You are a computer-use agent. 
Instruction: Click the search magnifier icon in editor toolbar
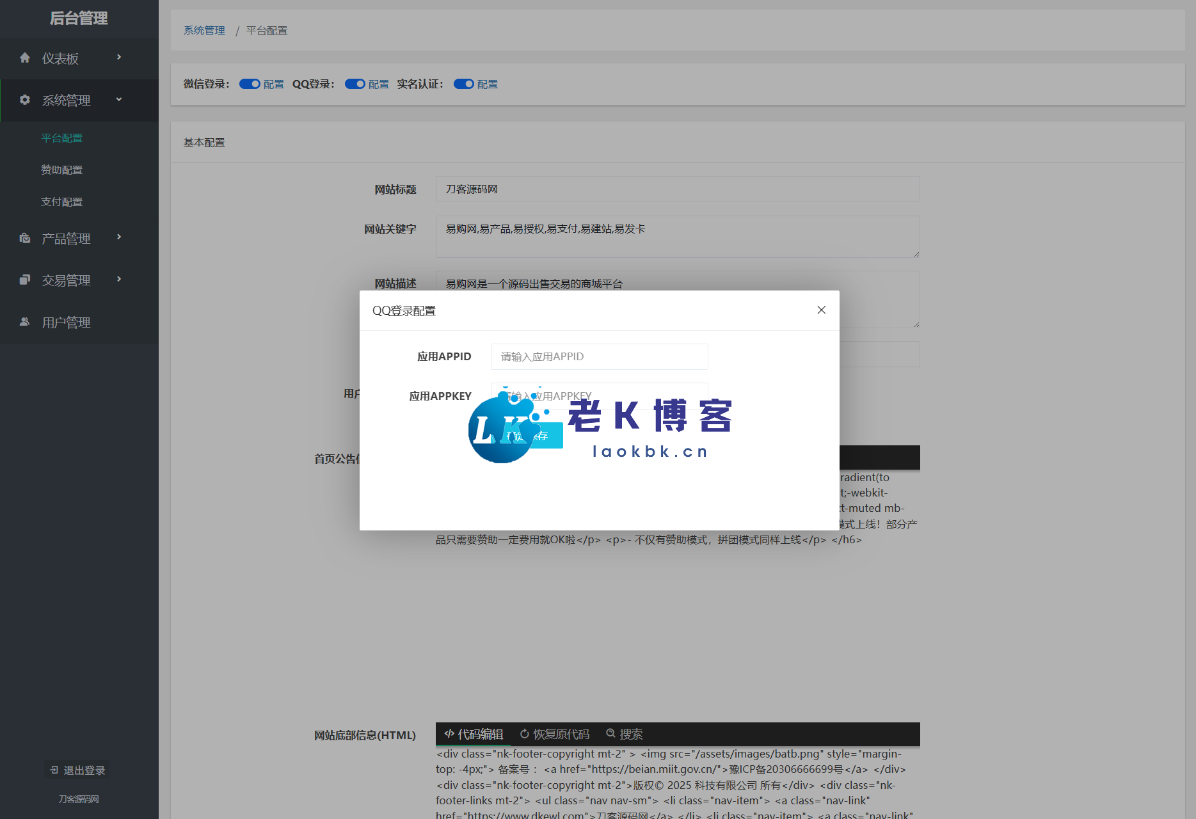tap(610, 733)
